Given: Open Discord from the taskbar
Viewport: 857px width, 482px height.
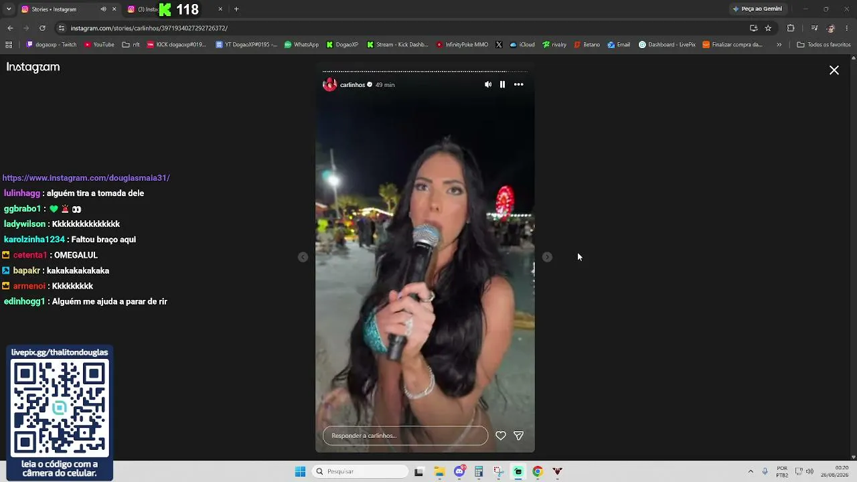Looking at the screenshot, I should coord(459,471).
